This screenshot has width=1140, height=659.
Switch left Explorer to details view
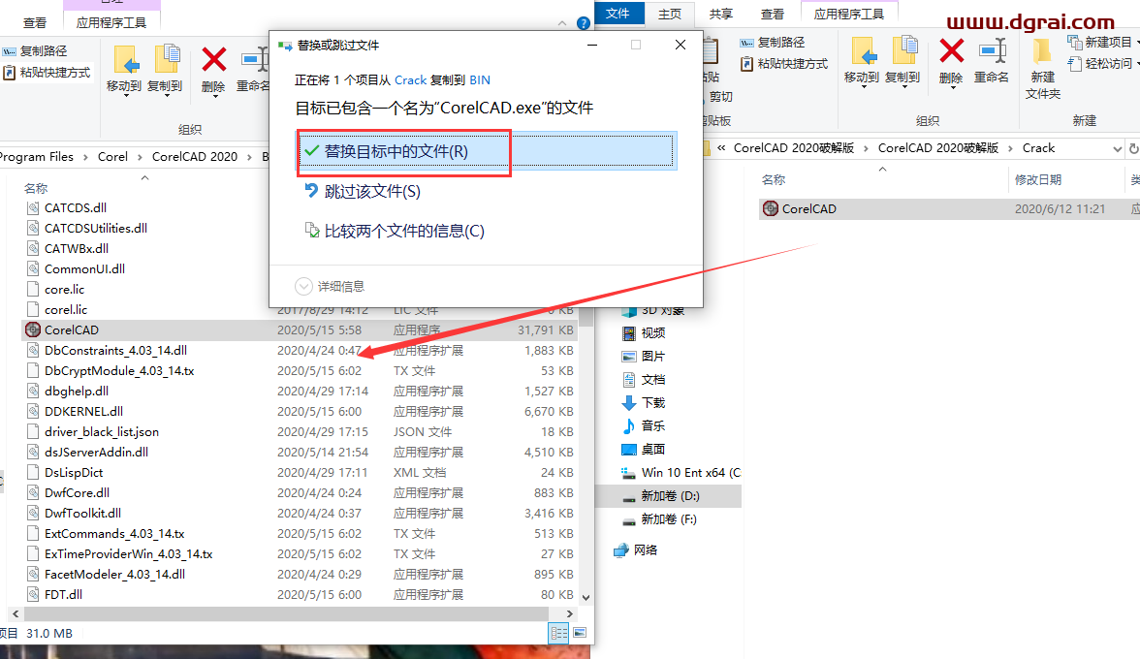(x=559, y=633)
